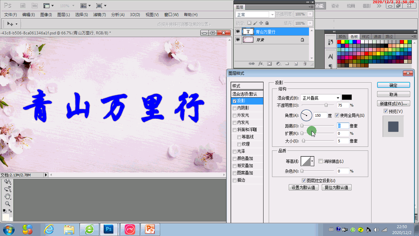This screenshot has height=236, width=419.
Task: Open the arrange documents dropdown
Action: click(86, 6)
